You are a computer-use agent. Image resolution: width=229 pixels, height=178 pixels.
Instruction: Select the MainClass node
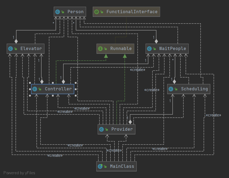tap(117, 166)
